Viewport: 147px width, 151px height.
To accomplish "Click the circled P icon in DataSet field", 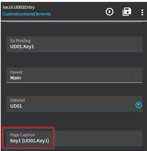I will pyautogui.click(x=139, y=105).
